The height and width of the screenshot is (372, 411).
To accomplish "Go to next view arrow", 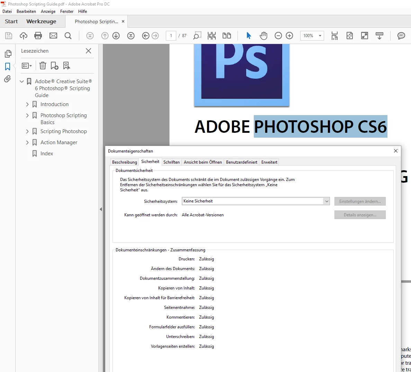I will tap(155, 35).
